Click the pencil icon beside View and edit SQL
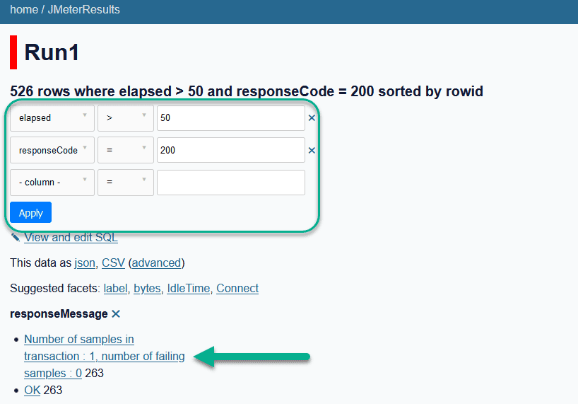This screenshot has width=578, height=404. pos(16,237)
